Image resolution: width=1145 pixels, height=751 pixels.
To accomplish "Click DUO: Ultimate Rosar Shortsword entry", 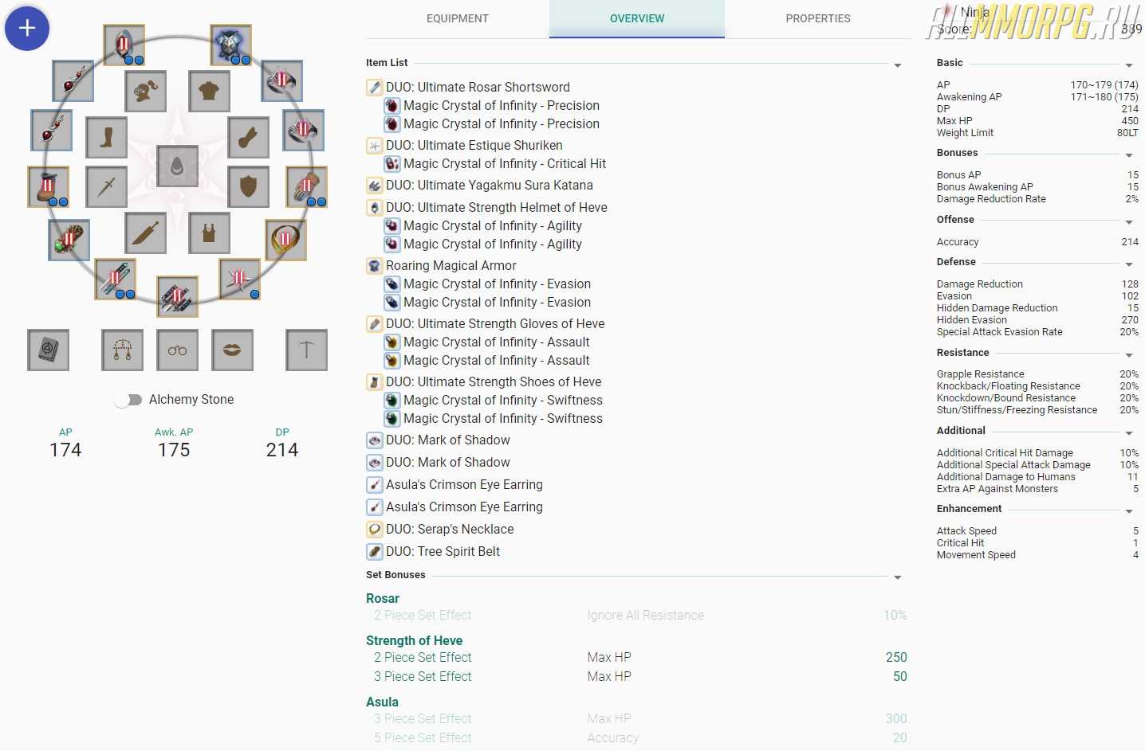I will click(x=478, y=87).
